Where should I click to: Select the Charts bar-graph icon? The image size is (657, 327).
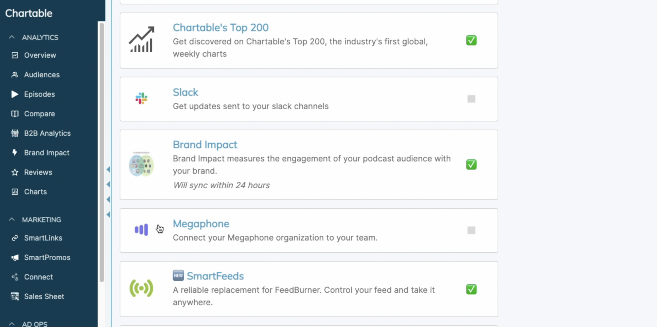click(x=15, y=192)
